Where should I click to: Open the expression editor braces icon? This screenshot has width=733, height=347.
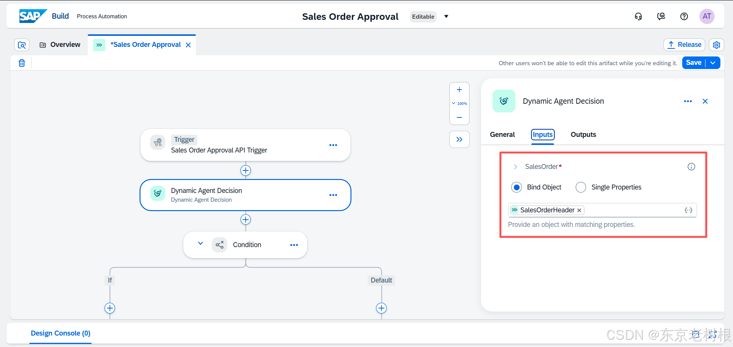click(x=688, y=210)
